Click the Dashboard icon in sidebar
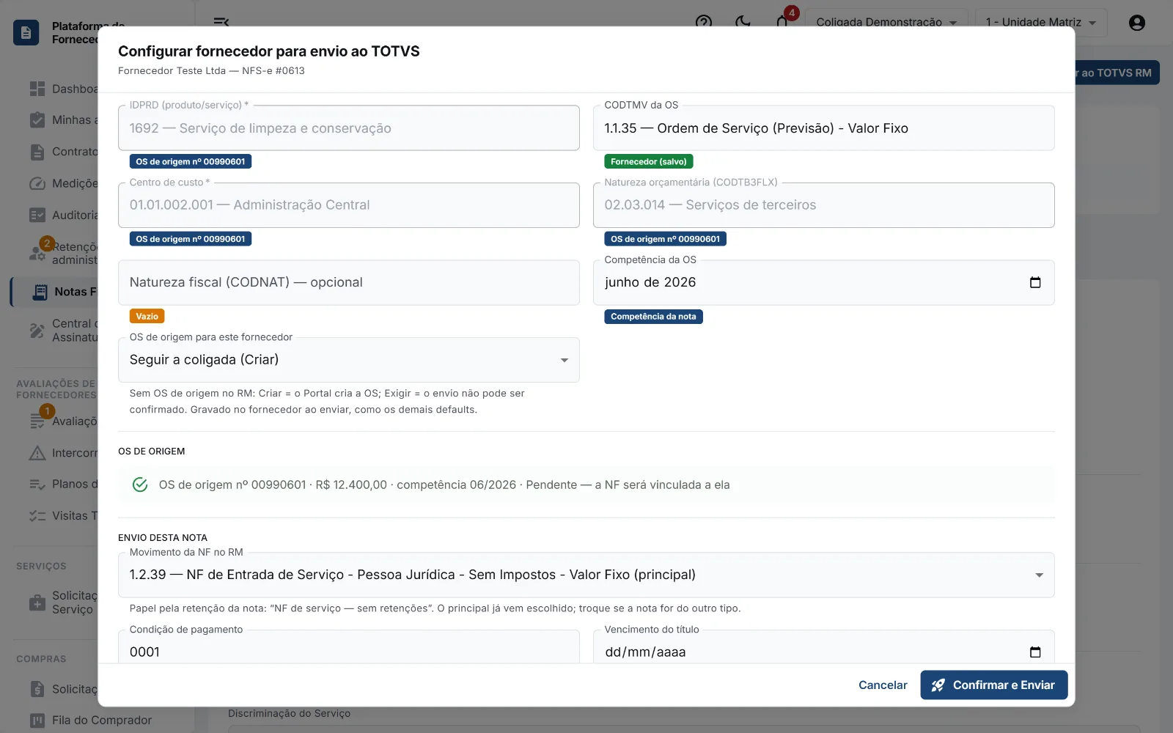This screenshot has width=1173, height=733. [37, 89]
